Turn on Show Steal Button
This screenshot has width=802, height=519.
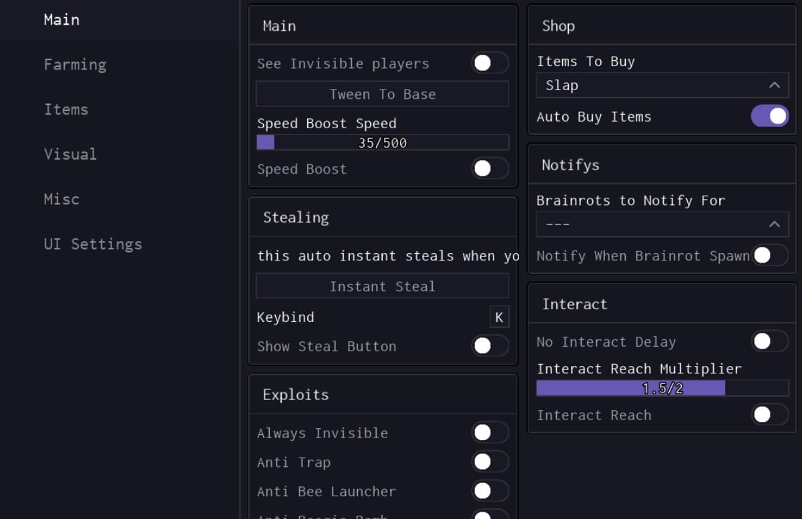(x=490, y=345)
